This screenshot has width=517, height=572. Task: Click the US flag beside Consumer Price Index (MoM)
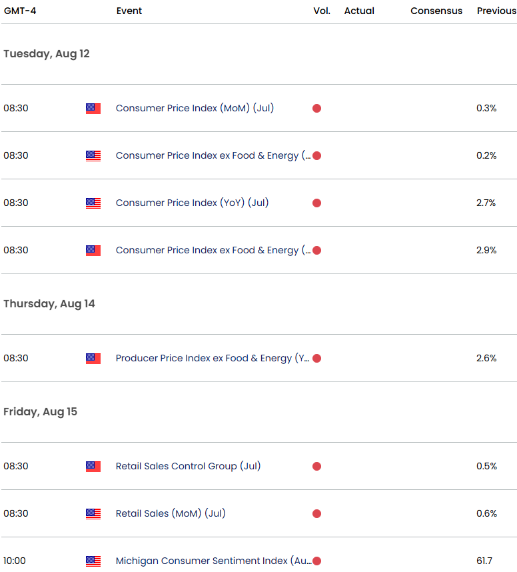pos(93,108)
